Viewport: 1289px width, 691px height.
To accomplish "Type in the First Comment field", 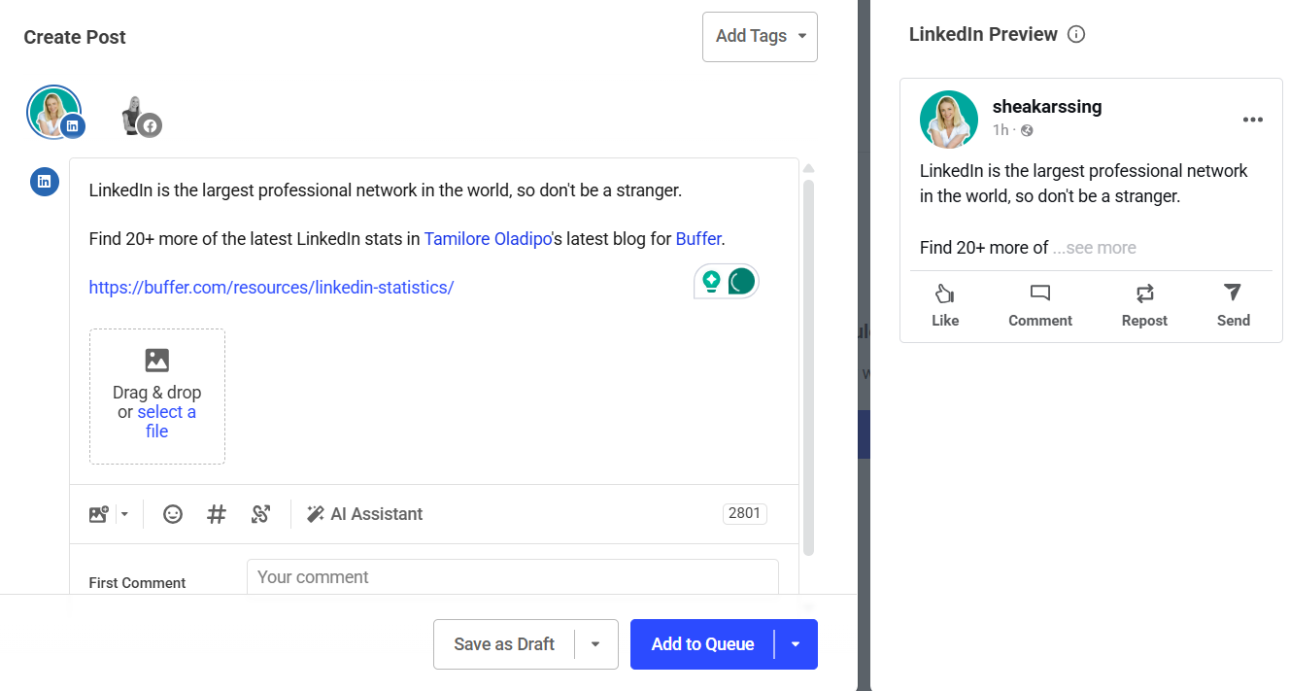I will [513, 576].
